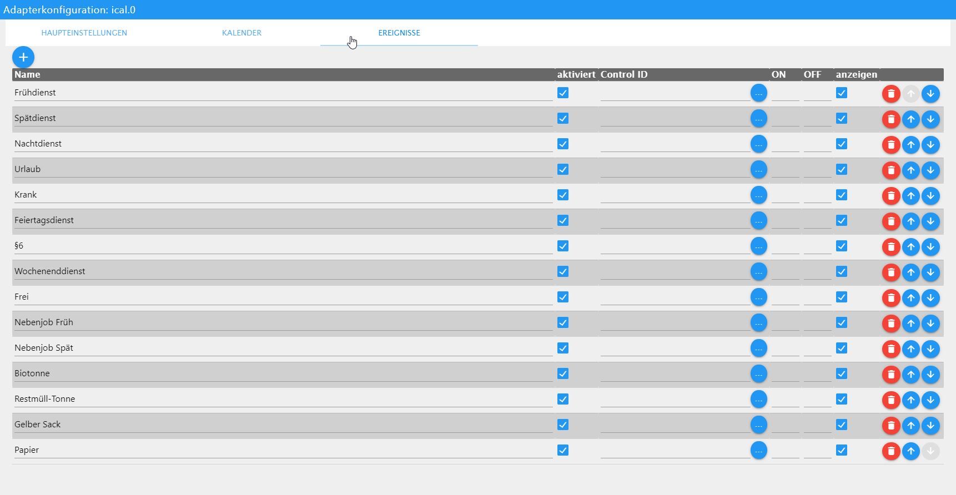Image resolution: width=956 pixels, height=495 pixels.
Task: Move Krank event down
Action: tap(930, 196)
